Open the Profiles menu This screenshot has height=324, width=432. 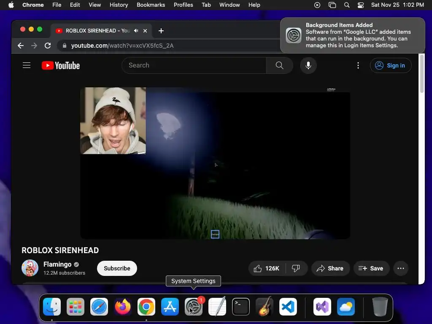(x=183, y=5)
